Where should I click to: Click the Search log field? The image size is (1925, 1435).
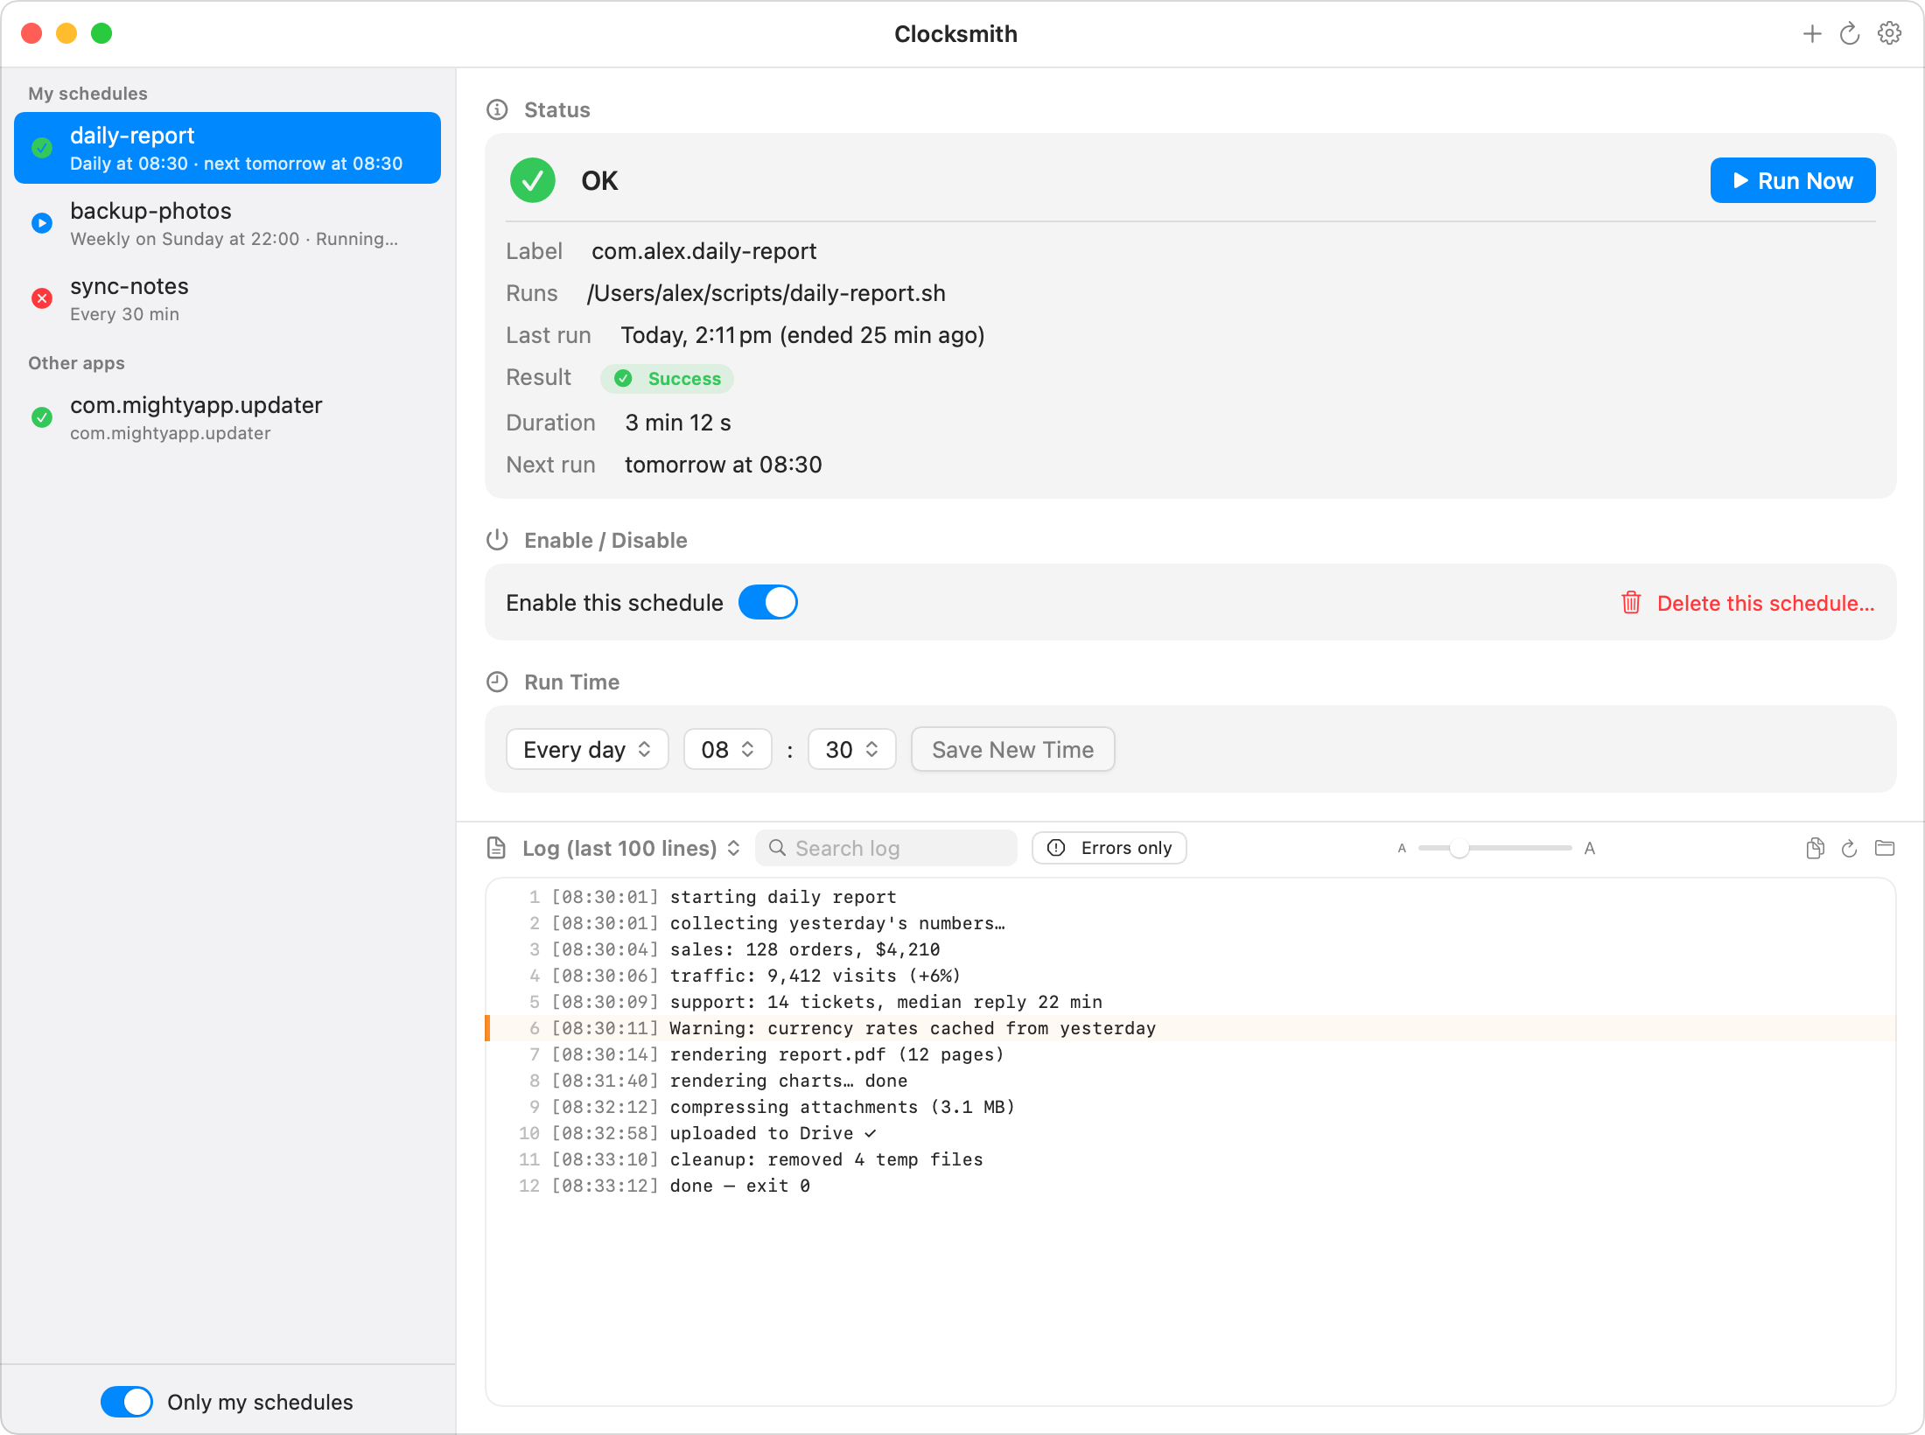pyautogui.click(x=885, y=848)
